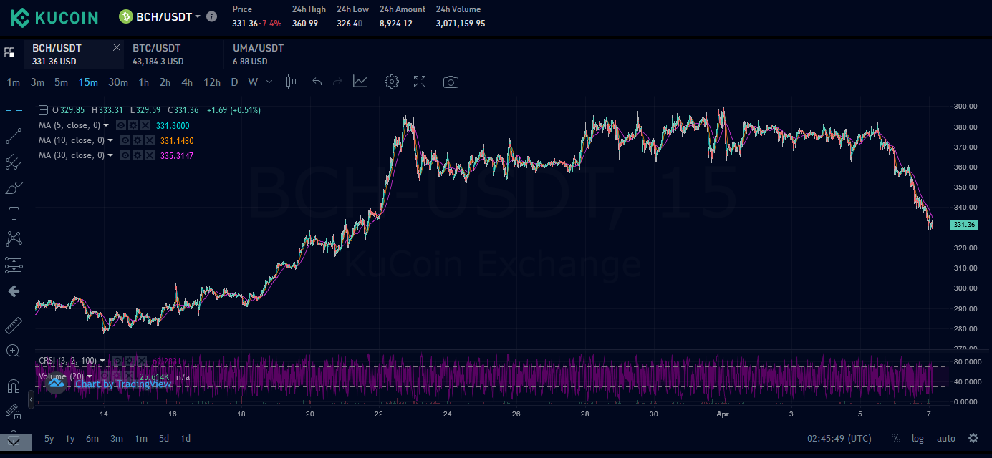Open the layout grid icon
This screenshot has height=458, width=992.
9,52
